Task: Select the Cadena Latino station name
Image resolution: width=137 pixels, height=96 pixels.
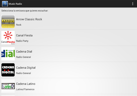Action: pyautogui.click(x=26, y=84)
